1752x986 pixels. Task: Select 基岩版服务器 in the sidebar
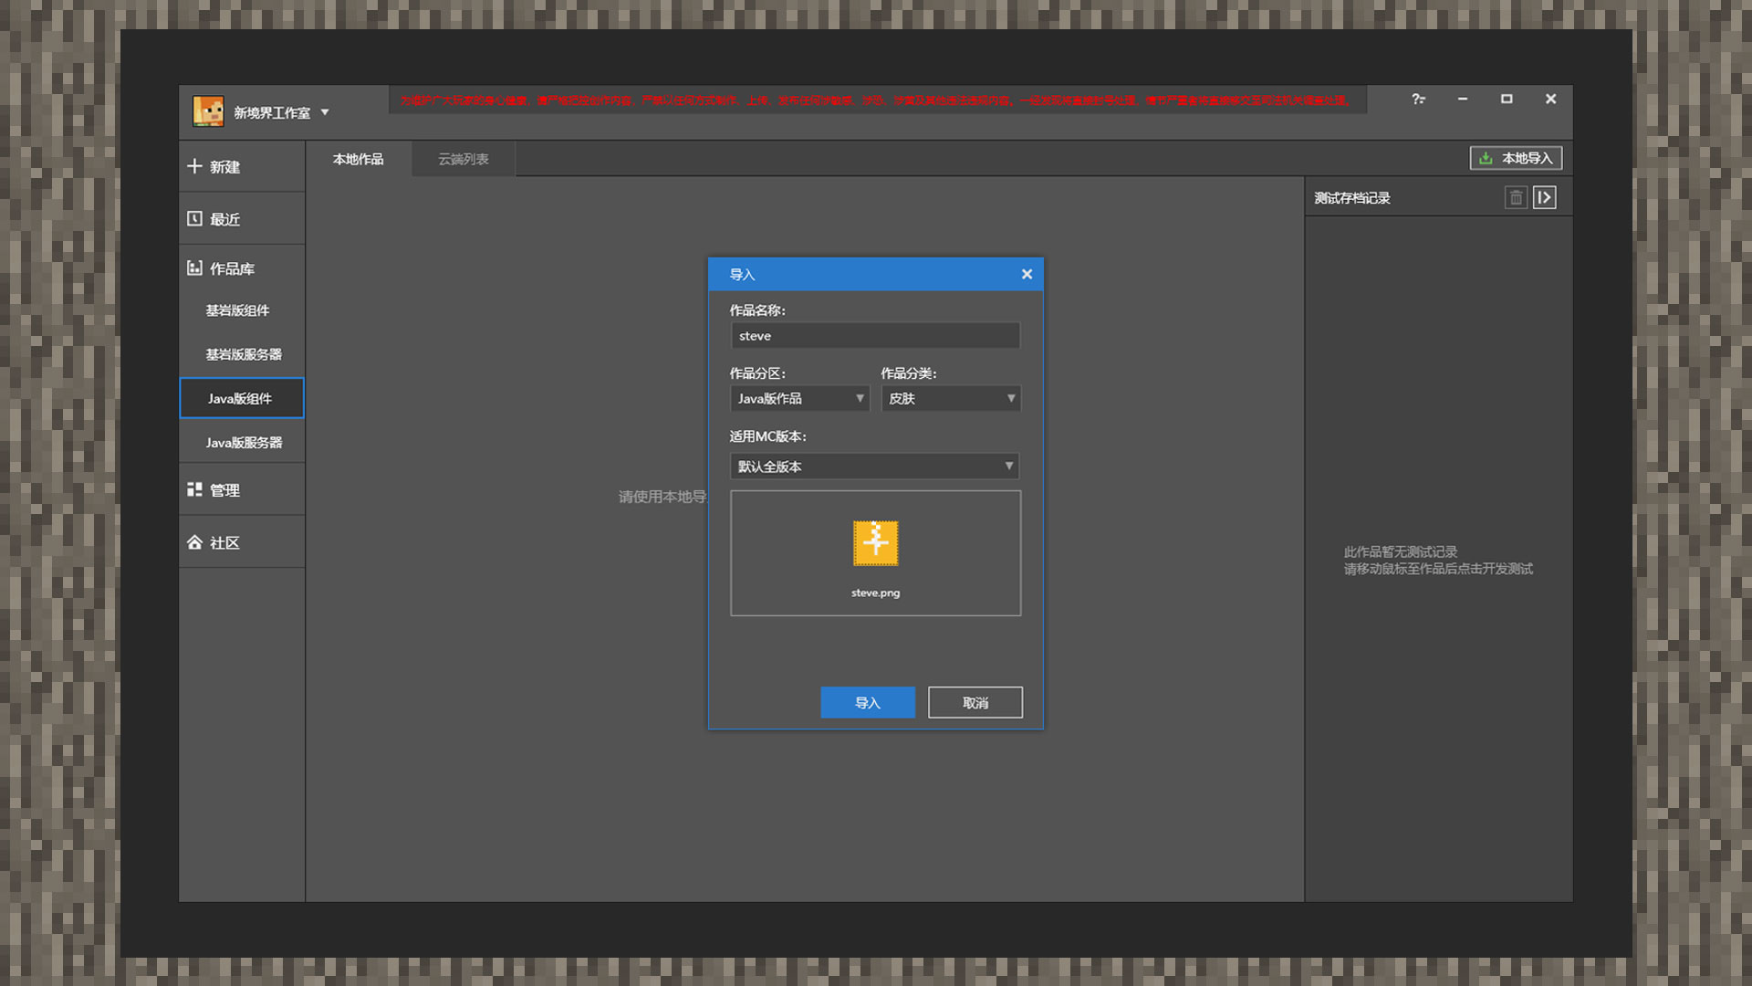(x=242, y=354)
